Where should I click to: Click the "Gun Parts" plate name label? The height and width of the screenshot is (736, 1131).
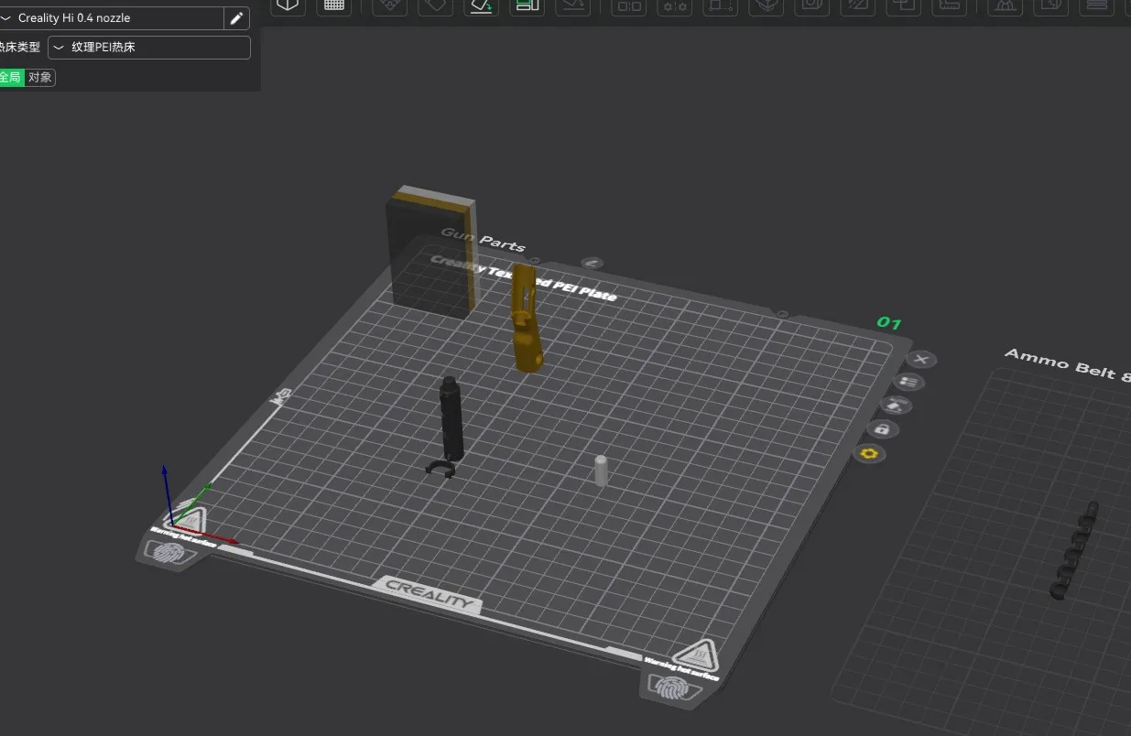484,239
